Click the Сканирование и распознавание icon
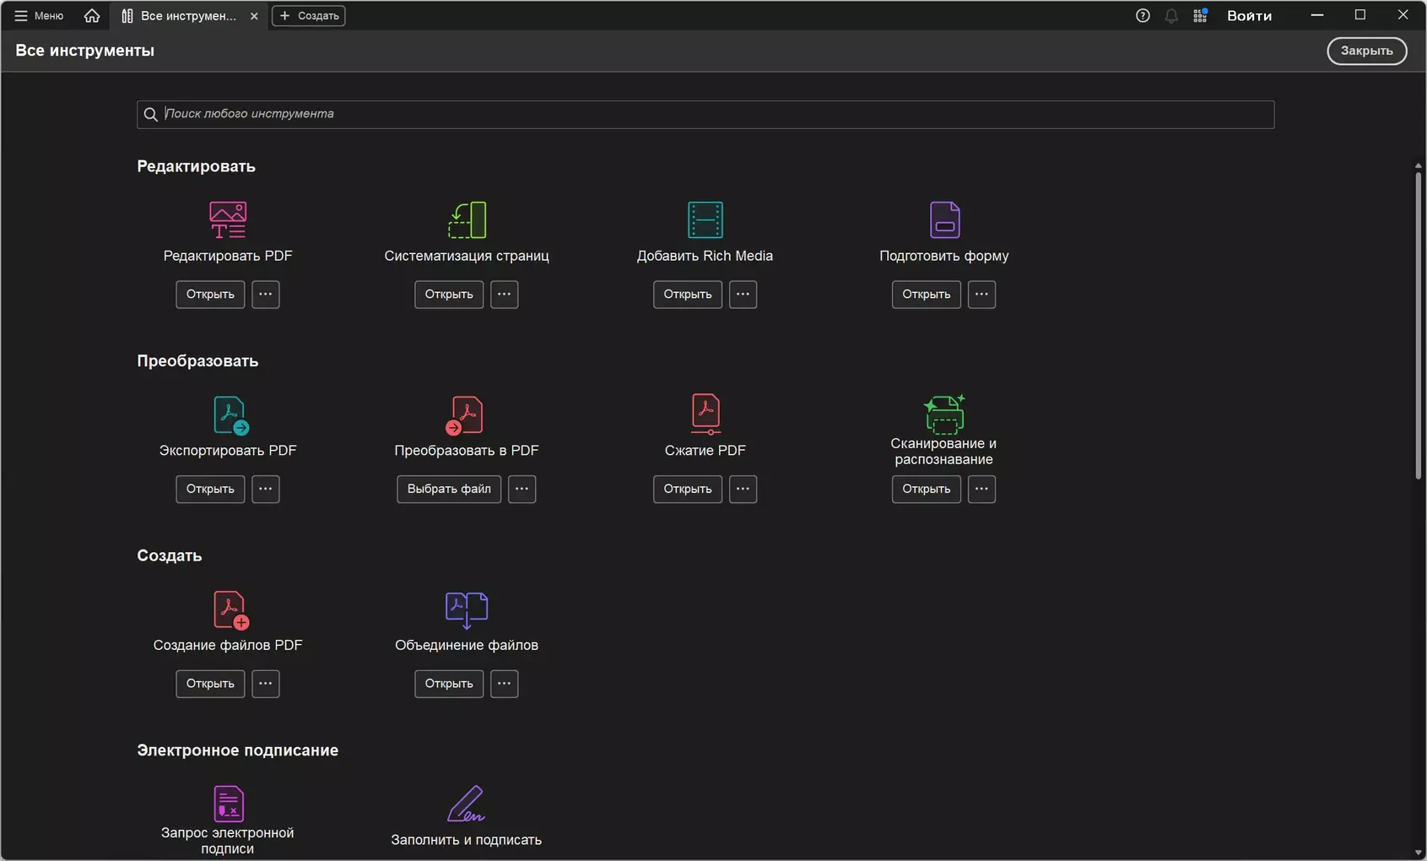The width and height of the screenshot is (1427, 861). (943, 414)
